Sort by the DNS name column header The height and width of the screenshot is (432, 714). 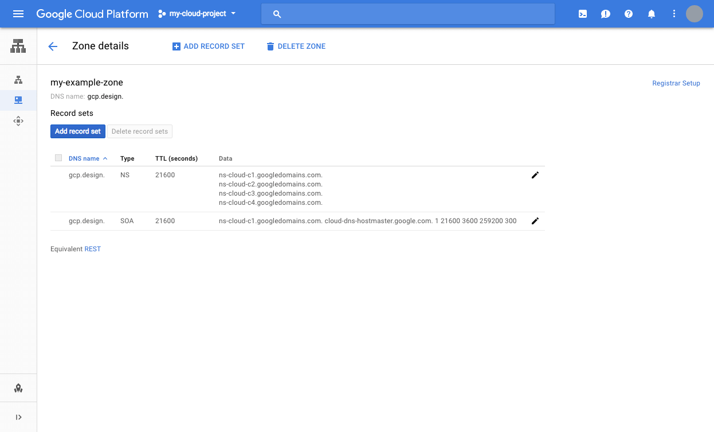coord(88,158)
